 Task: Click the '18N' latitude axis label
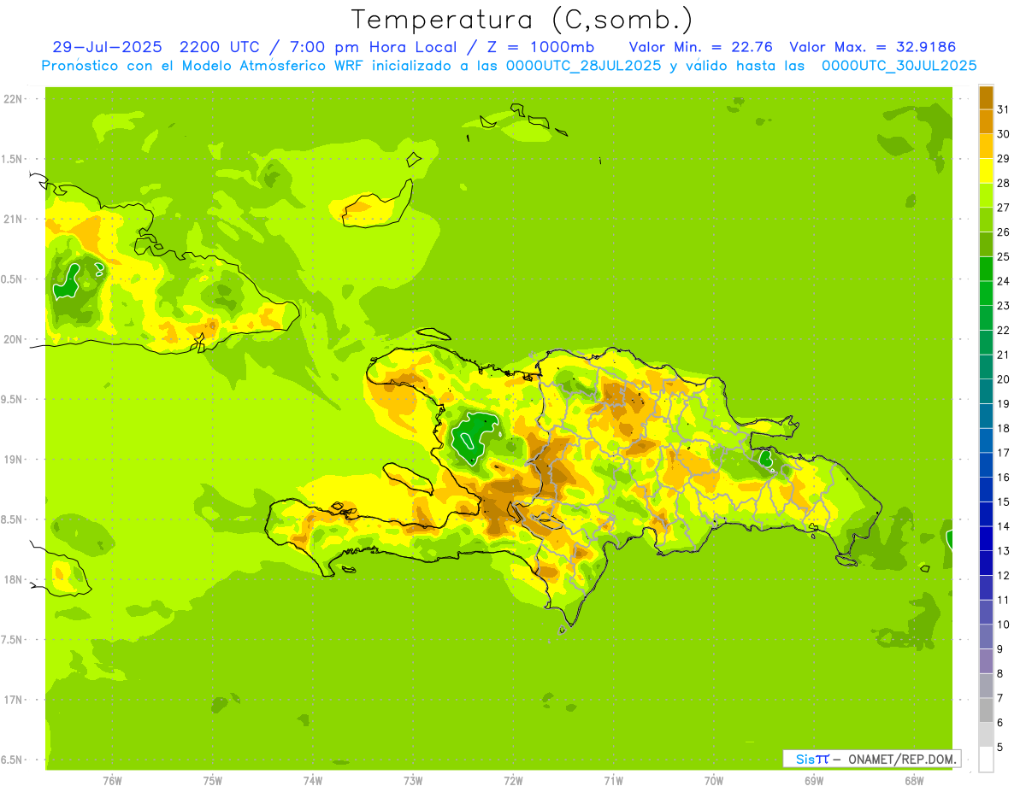coord(12,579)
